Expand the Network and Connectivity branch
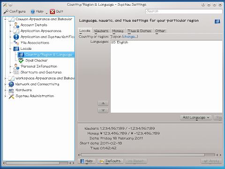This screenshot has width=225, height=169. point(6,84)
